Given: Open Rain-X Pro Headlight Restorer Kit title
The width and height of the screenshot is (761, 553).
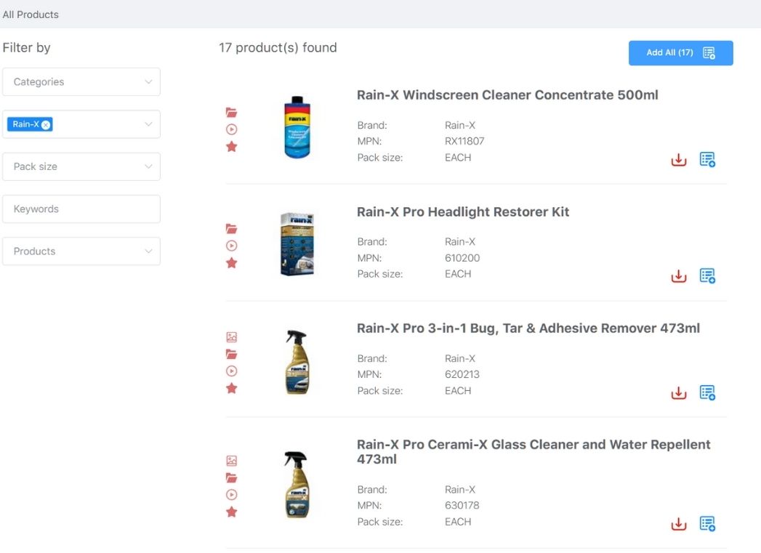Looking at the screenshot, I should pyautogui.click(x=462, y=211).
